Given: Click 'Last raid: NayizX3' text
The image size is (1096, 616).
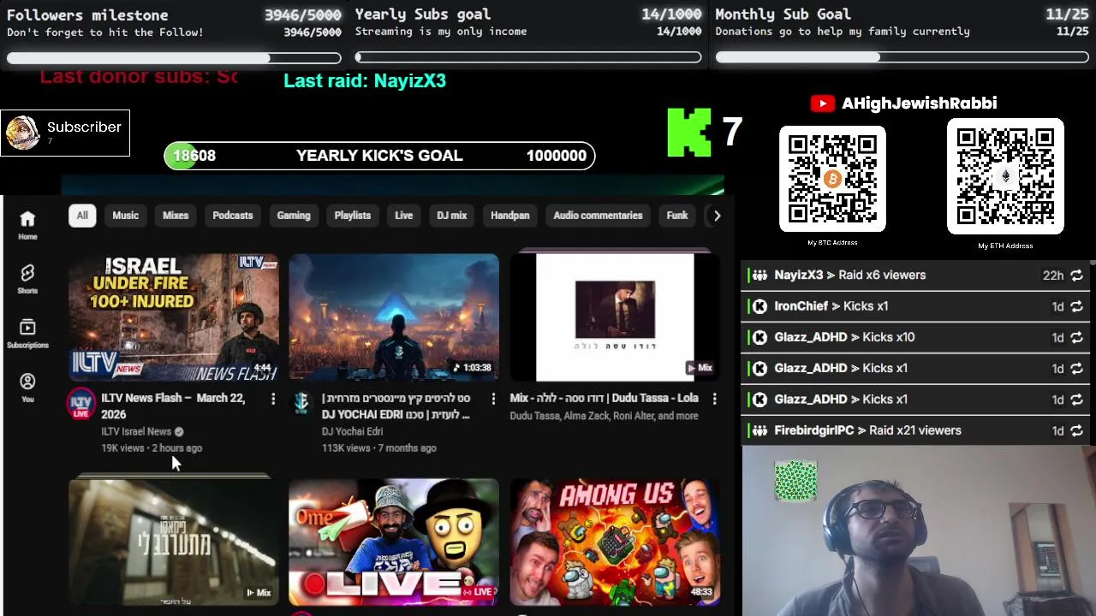Looking at the screenshot, I should [x=365, y=81].
